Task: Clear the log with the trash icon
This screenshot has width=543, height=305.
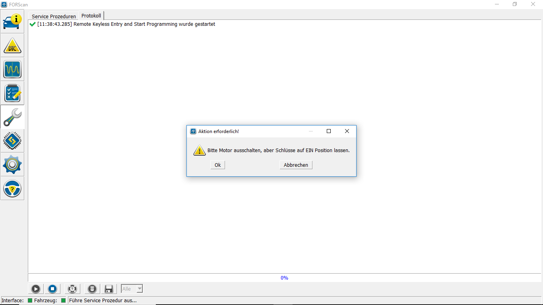Action: [92, 289]
